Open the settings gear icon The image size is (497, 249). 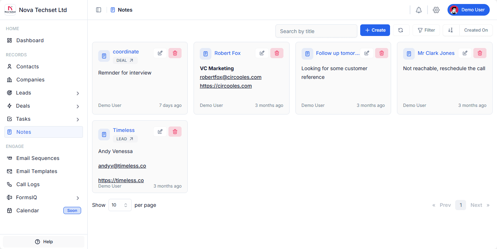tap(436, 10)
